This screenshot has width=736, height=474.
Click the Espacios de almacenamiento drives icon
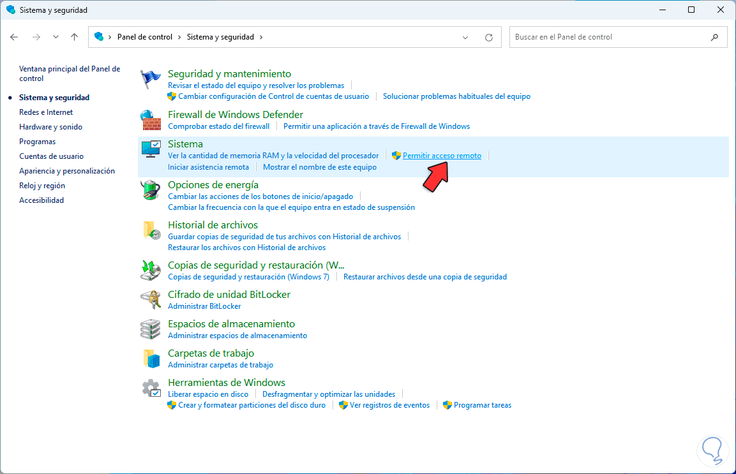click(151, 329)
